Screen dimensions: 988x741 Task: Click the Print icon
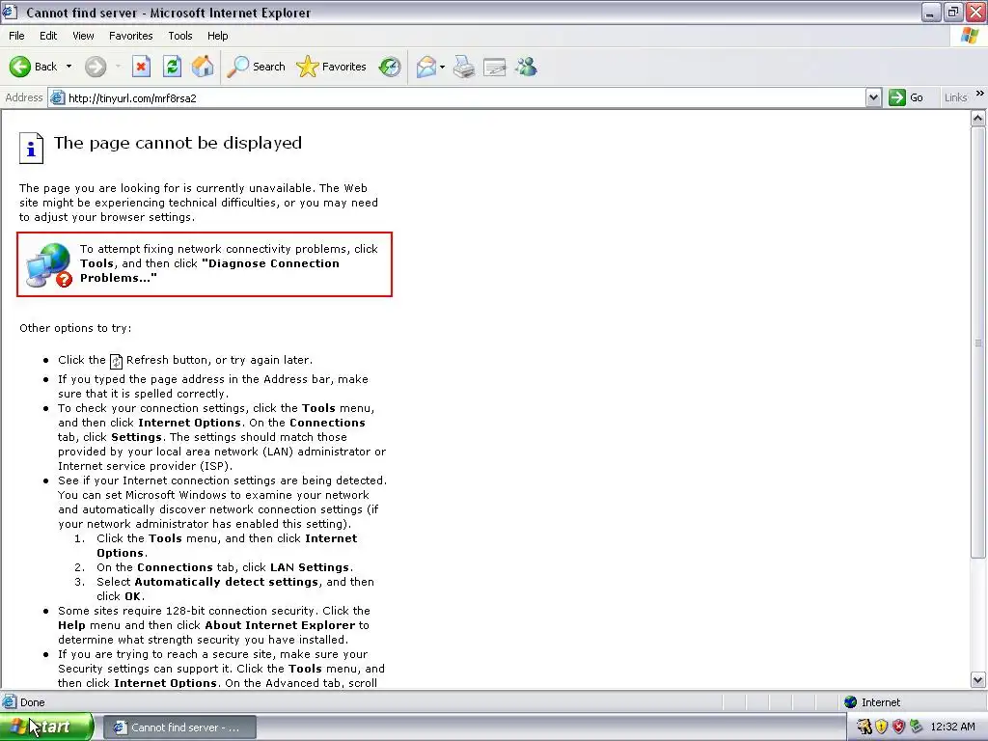pyautogui.click(x=464, y=67)
